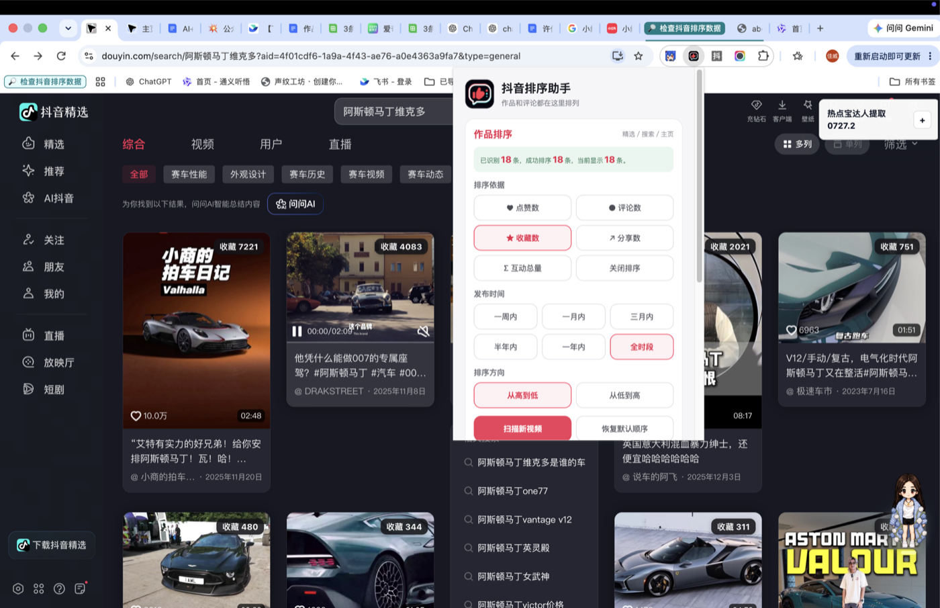Click the 抖音精选 logo
Viewport: 940px width, 608px height.
[54, 112]
